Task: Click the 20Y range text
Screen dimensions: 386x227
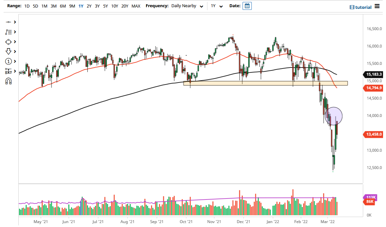Action: pos(125,6)
